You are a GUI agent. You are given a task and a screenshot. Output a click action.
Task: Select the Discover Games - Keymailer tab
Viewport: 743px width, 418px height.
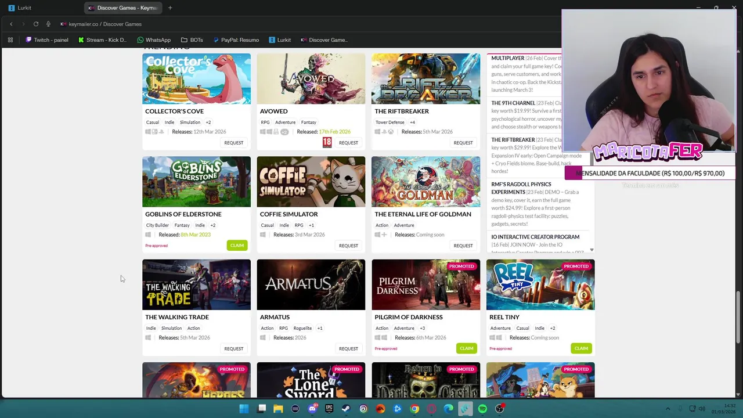point(123,8)
